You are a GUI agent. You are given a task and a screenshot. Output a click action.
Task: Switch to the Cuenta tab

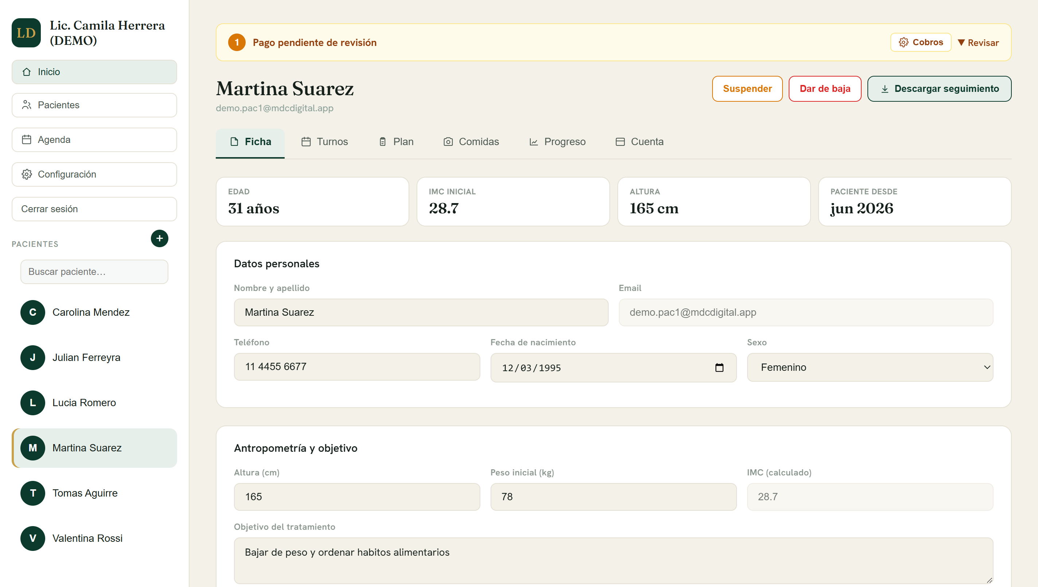(640, 142)
